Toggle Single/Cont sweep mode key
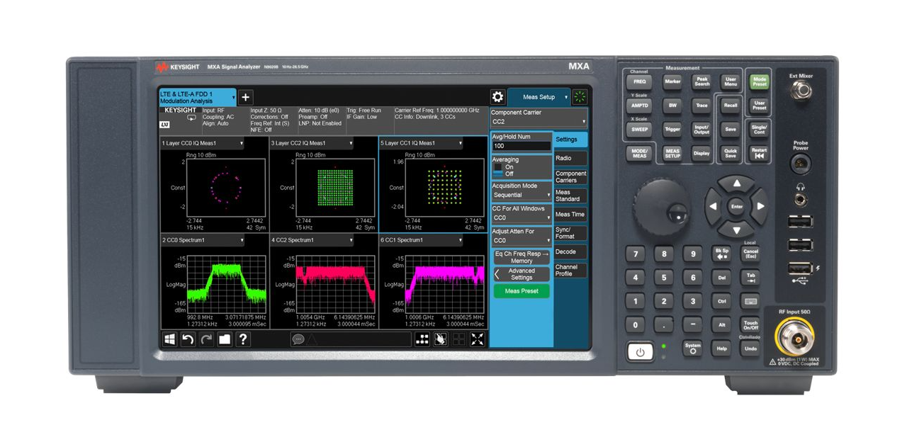This screenshot has width=907, height=442. coord(758,129)
